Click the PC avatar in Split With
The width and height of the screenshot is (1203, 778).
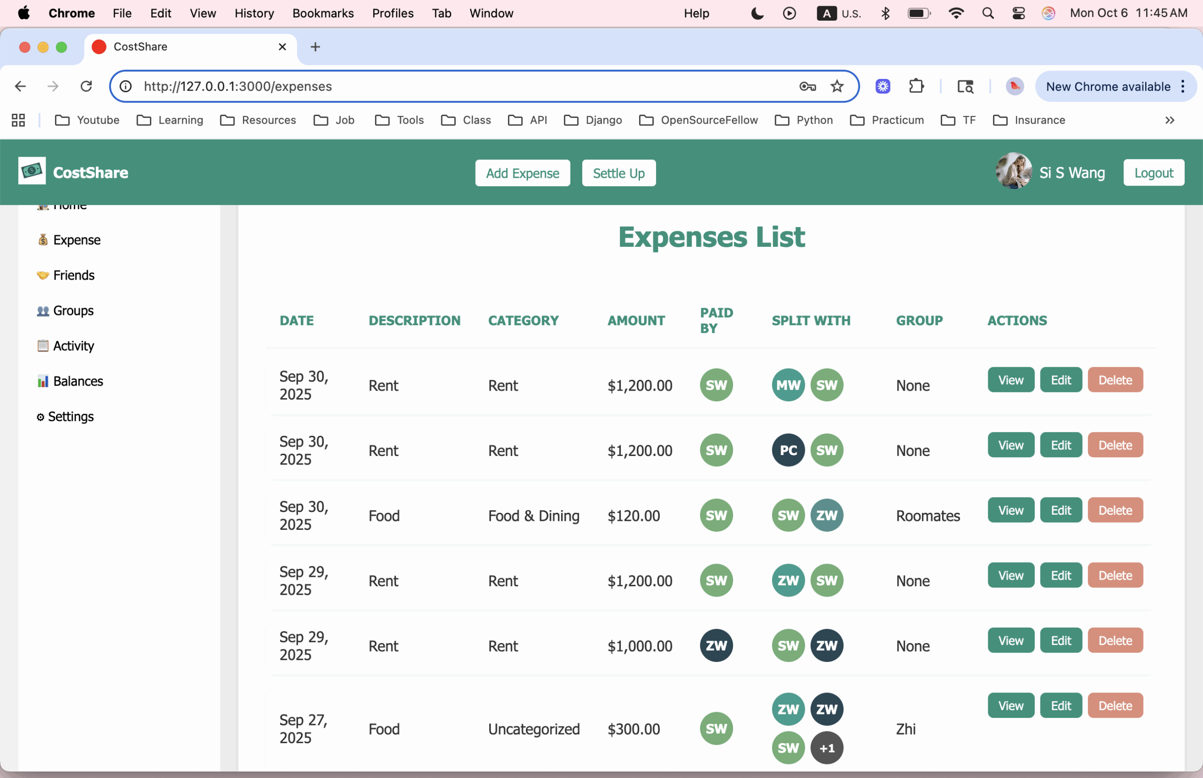788,450
